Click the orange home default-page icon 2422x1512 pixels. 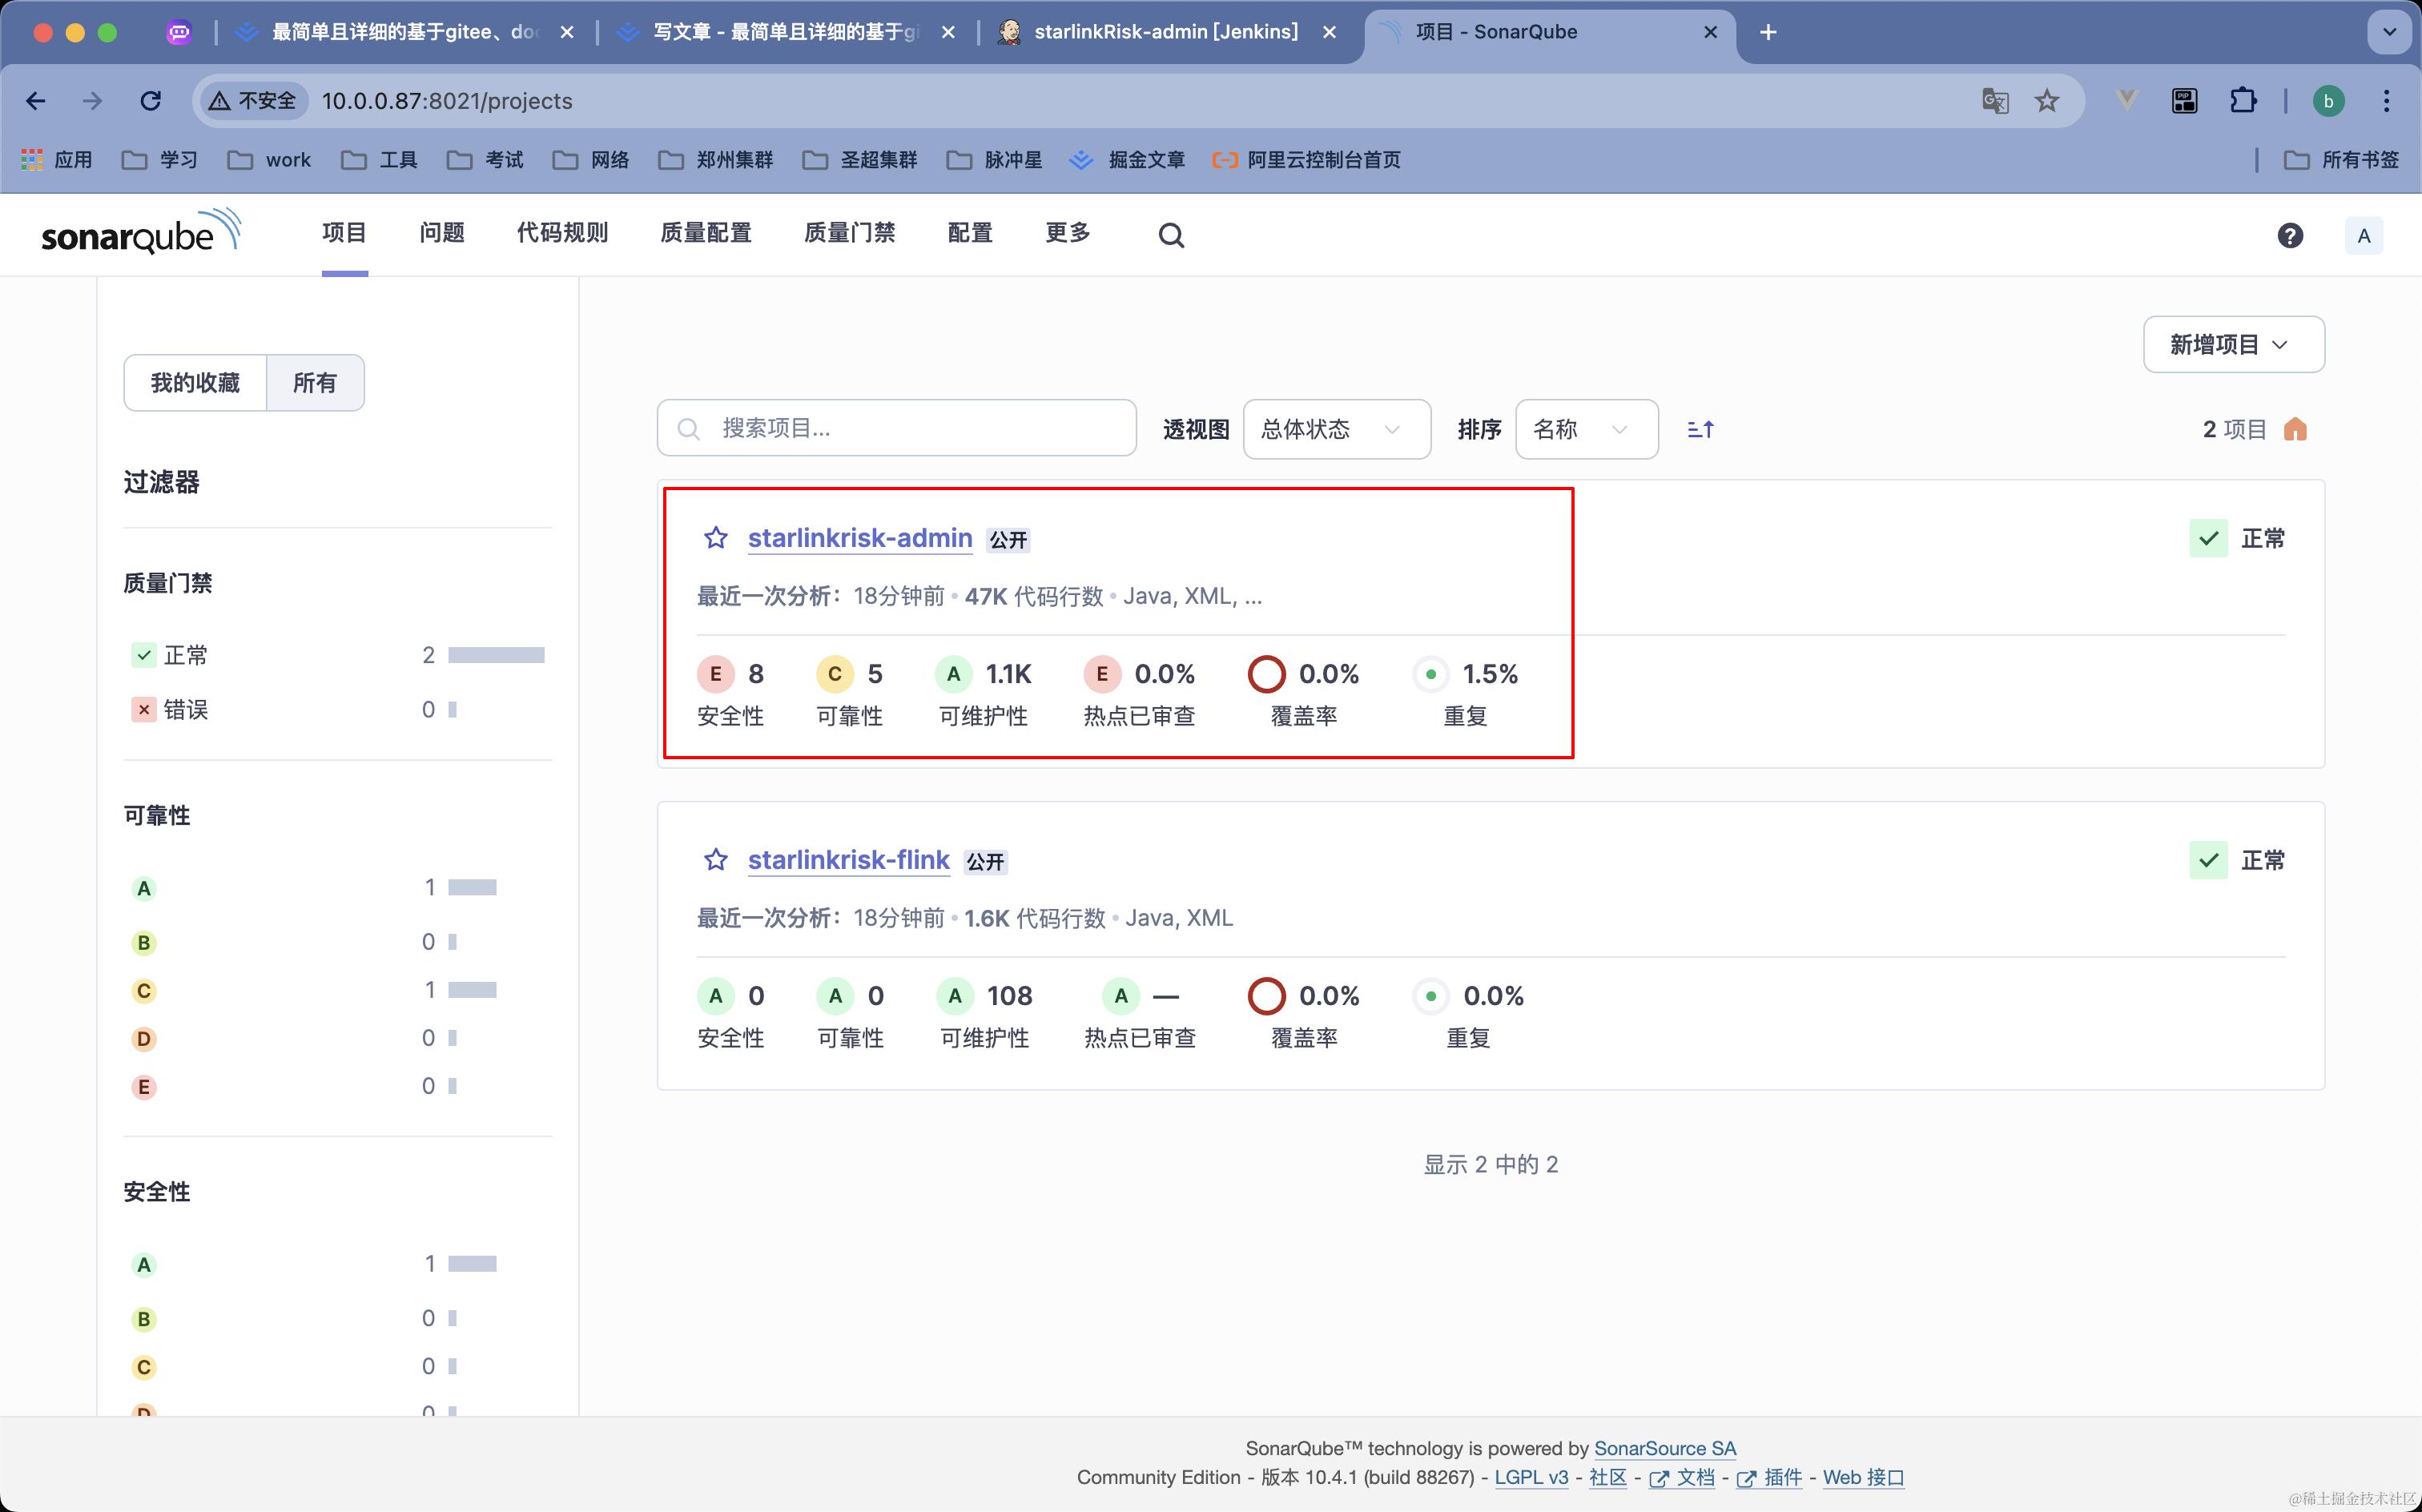[2295, 429]
